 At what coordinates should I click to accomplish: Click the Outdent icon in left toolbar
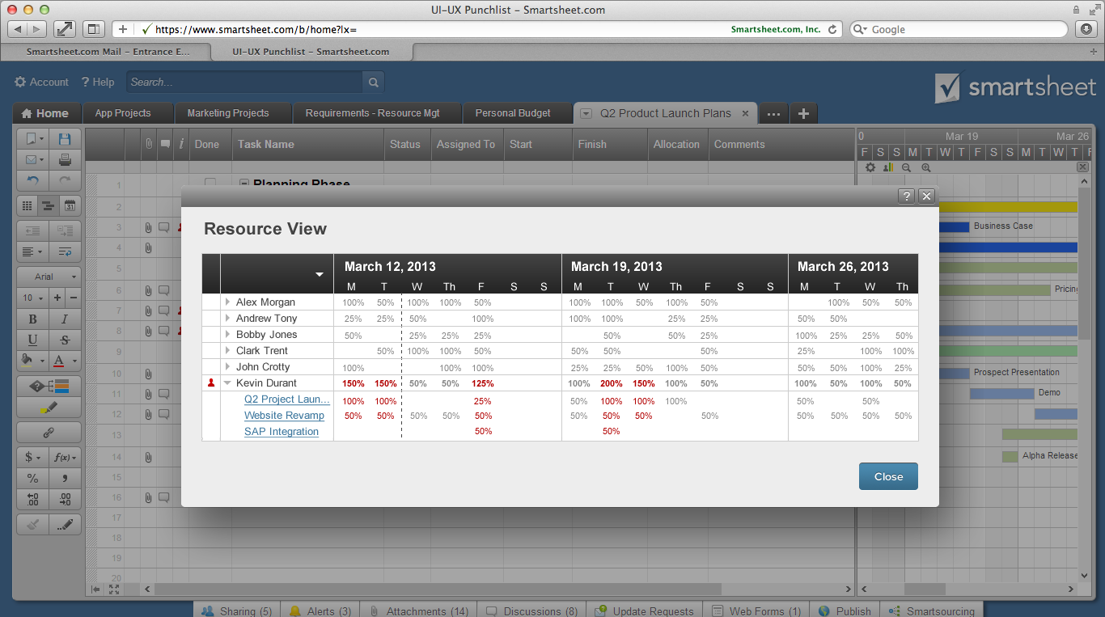(x=32, y=231)
